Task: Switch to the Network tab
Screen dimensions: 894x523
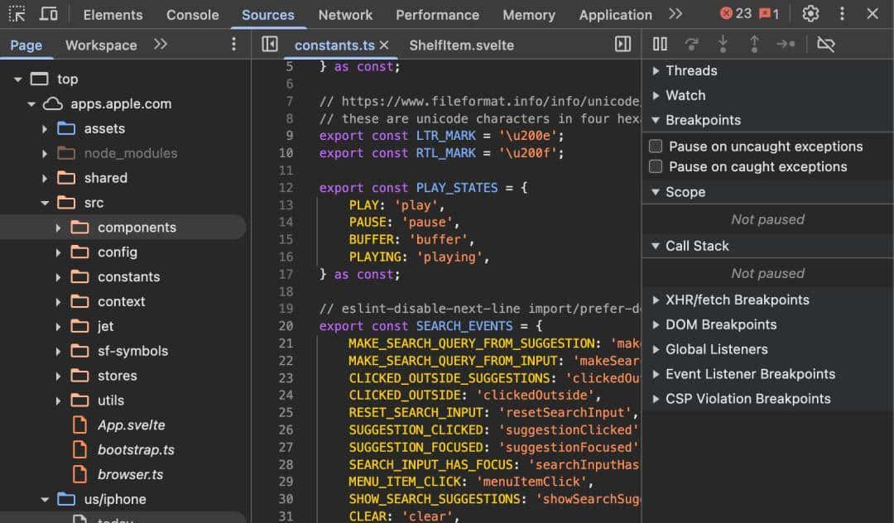Action: (345, 15)
